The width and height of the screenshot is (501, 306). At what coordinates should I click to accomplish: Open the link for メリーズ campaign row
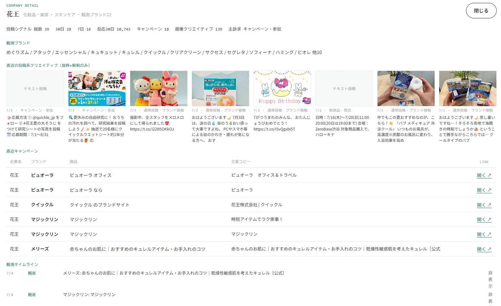[484, 249]
